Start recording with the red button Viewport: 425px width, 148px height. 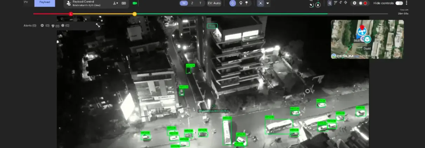coord(365,3)
